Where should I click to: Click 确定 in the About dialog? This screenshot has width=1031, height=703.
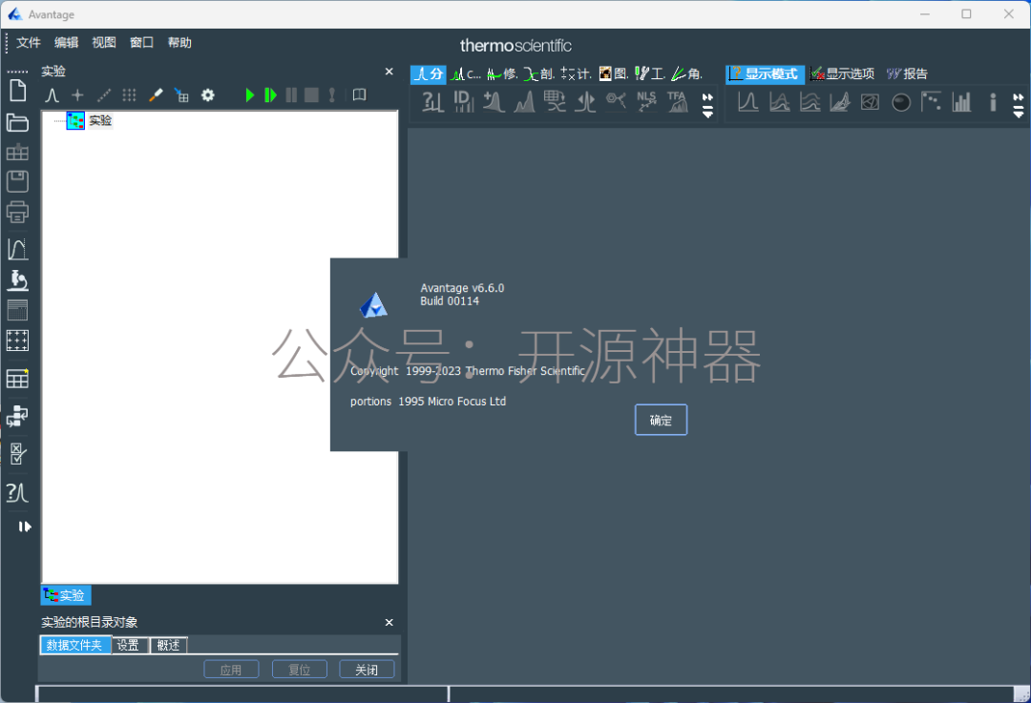coord(661,420)
